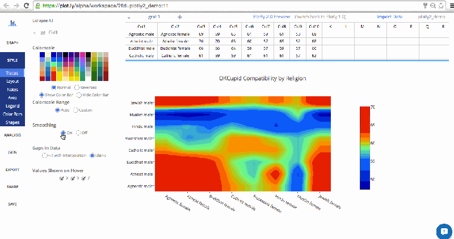Reload the page with refresh icon
The width and height of the screenshot is (454, 239).
[x=26, y=6]
